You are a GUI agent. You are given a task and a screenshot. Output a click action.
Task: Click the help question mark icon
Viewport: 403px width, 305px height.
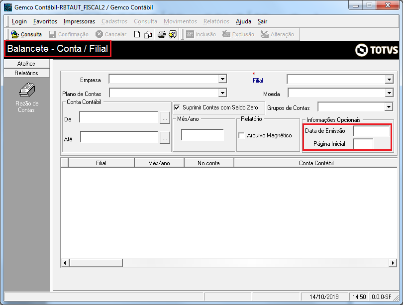[173, 34]
